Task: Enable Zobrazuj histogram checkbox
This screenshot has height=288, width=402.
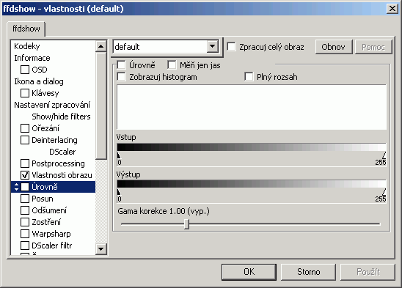Action: [x=121, y=77]
